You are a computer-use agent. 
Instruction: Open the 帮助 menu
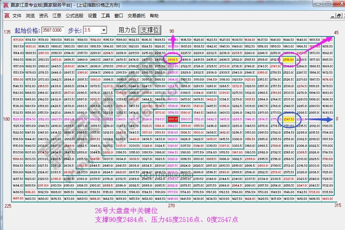pyautogui.click(x=154, y=15)
